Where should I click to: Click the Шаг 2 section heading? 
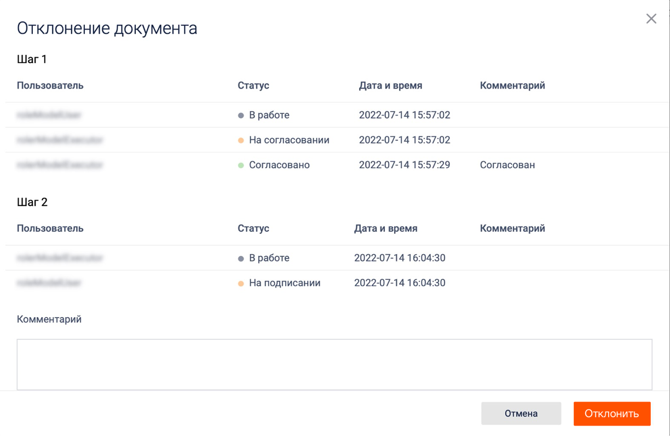pyautogui.click(x=32, y=202)
